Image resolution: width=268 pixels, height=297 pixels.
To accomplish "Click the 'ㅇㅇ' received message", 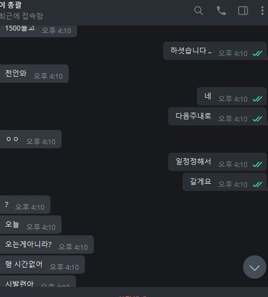I will (x=31, y=139).
